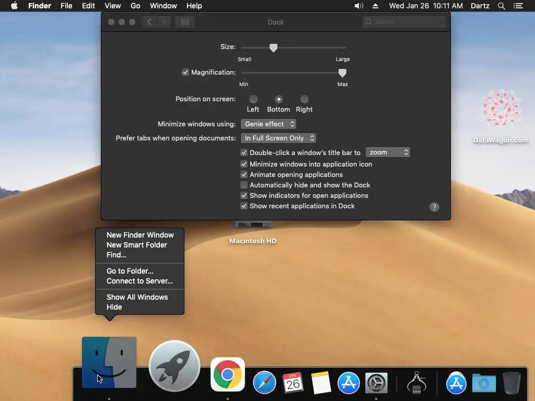Click Dartz user name in menu bar
The height and width of the screenshot is (401, 535).
(x=480, y=6)
